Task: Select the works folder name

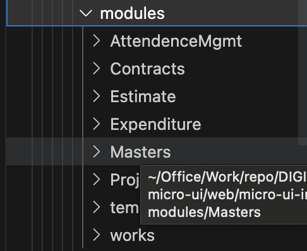Action: pos(133,235)
